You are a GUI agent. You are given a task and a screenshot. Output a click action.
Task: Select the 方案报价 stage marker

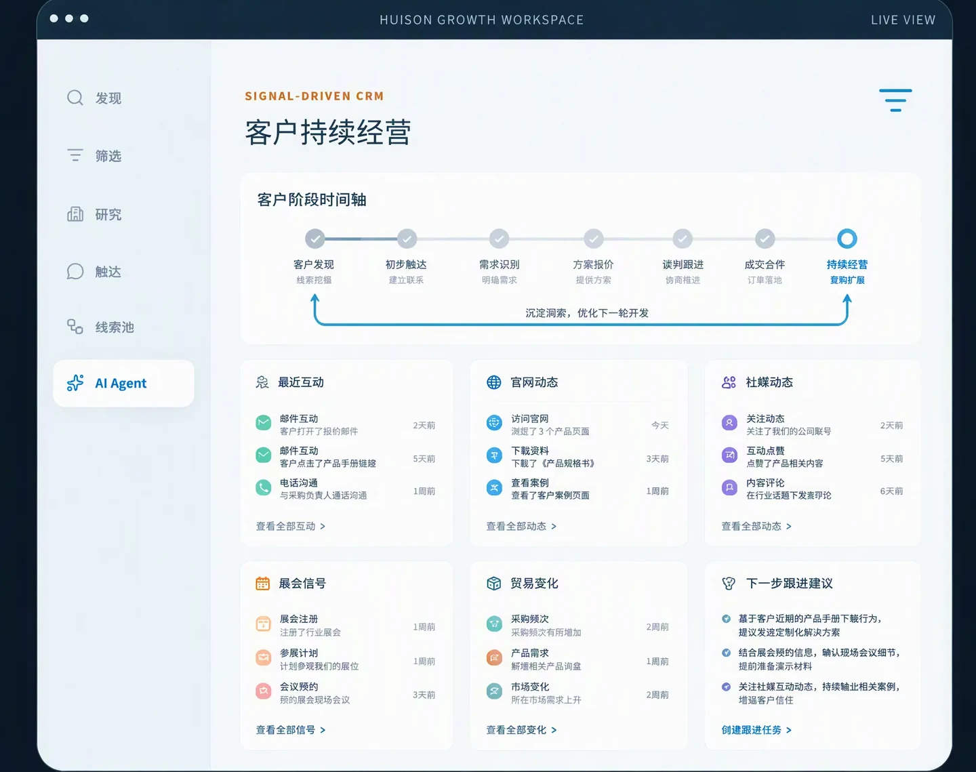tap(594, 239)
